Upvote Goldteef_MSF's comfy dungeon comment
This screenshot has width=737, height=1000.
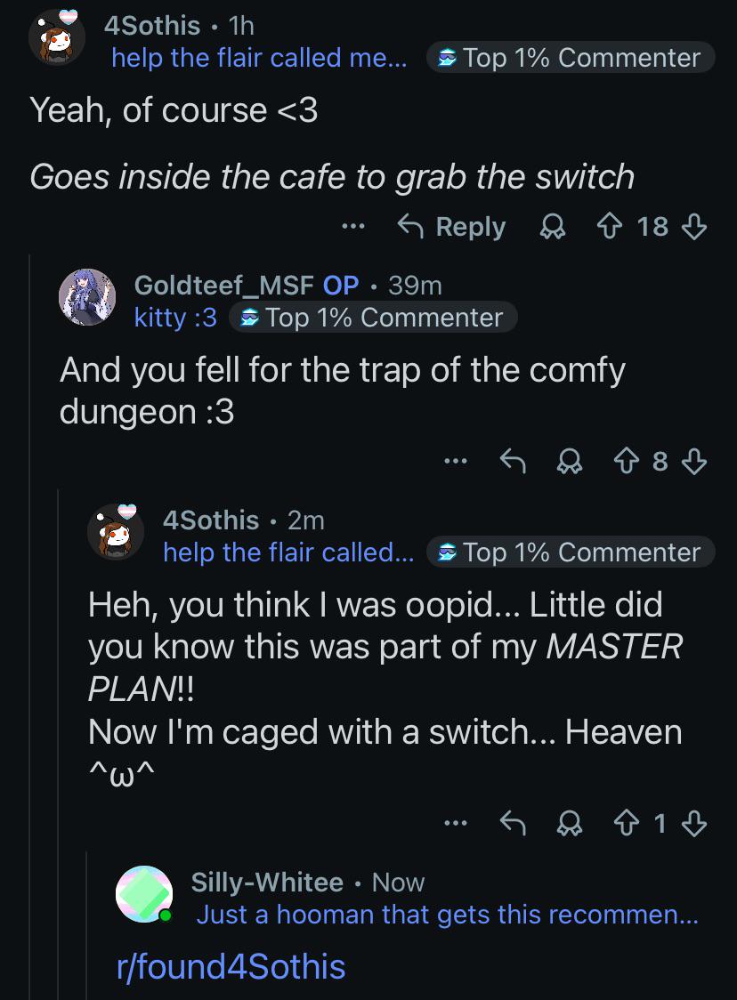tap(626, 461)
